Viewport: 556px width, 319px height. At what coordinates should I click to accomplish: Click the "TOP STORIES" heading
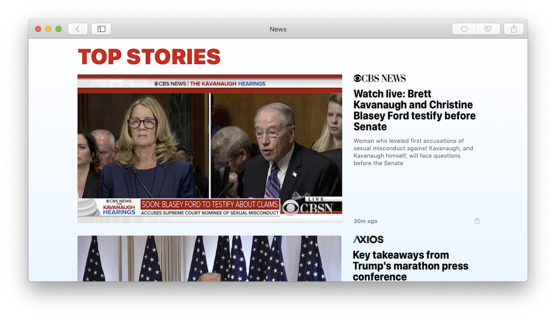coord(149,57)
